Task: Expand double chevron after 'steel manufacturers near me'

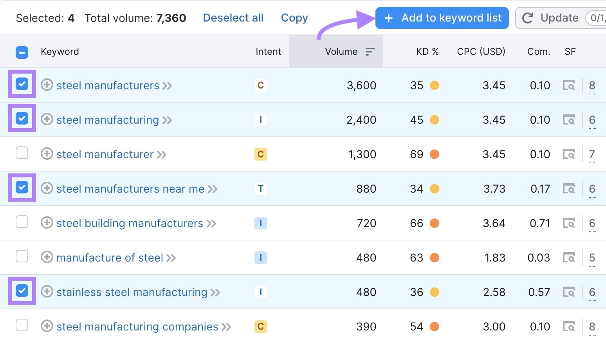Action: click(x=213, y=189)
